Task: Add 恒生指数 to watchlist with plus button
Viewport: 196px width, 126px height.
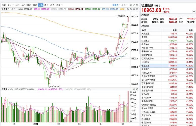Action: (194, 11)
